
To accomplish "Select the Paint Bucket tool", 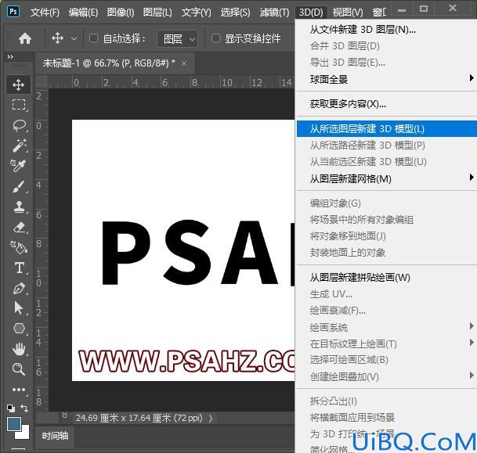I will pos(19,247).
